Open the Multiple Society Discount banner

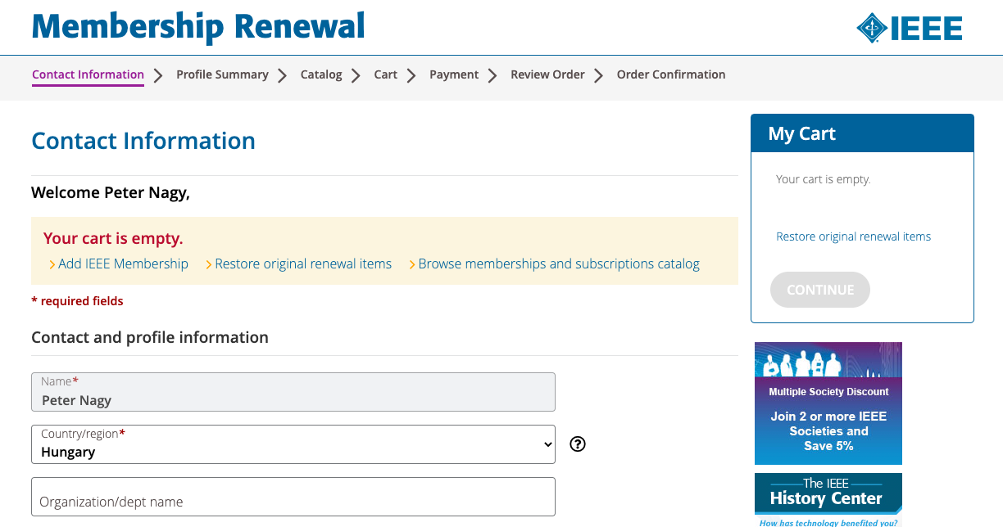[828, 403]
